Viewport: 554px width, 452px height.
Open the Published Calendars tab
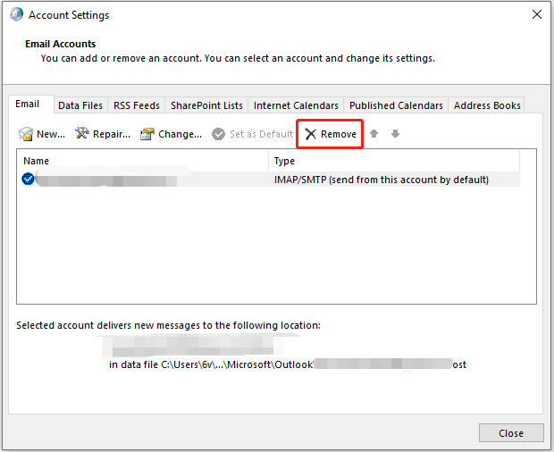396,105
